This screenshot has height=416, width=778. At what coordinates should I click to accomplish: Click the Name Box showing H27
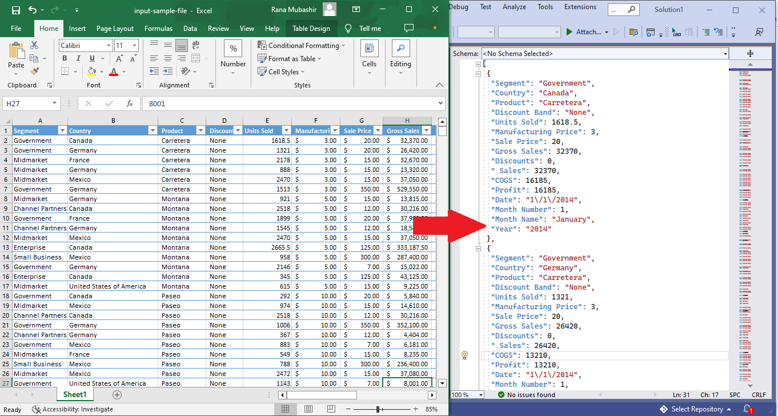(x=31, y=103)
